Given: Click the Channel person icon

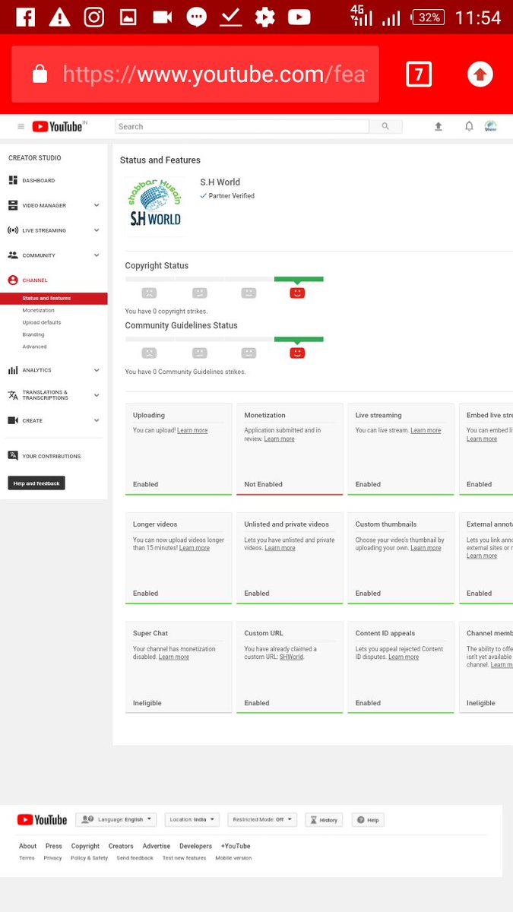Looking at the screenshot, I should pyautogui.click(x=13, y=280).
